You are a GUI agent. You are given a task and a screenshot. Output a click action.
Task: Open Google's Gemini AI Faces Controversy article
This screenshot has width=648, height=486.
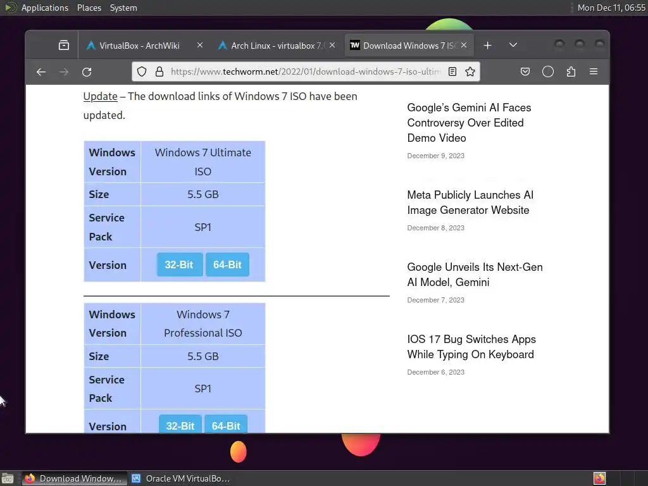point(469,123)
